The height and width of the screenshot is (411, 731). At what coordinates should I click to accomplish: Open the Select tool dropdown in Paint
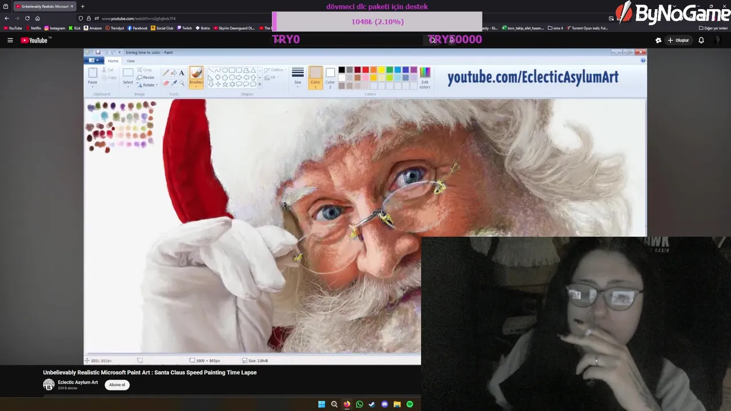[x=128, y=83]
